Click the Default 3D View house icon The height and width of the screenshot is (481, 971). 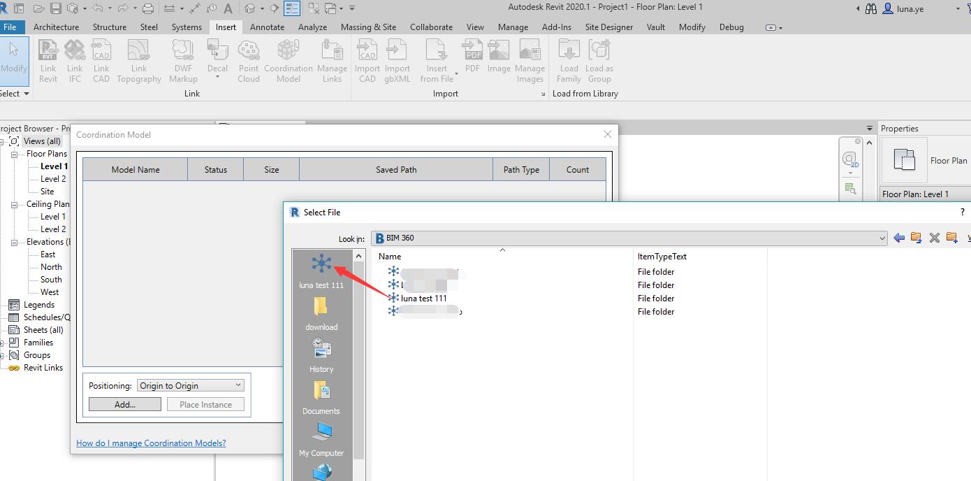[x=250, y=8]
